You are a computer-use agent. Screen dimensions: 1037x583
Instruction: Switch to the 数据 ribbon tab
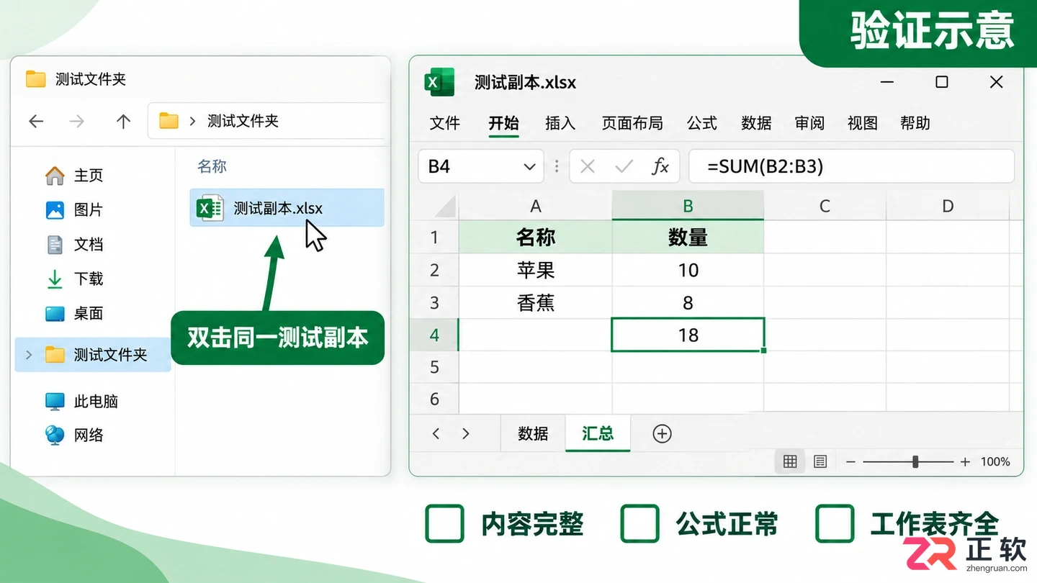pos(756,123)
